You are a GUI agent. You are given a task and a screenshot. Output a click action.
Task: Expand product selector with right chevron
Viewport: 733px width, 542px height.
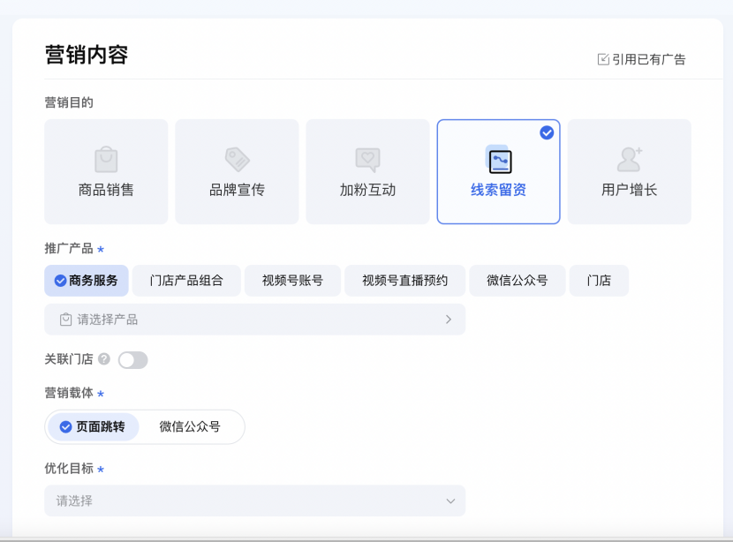coord(449,320)
